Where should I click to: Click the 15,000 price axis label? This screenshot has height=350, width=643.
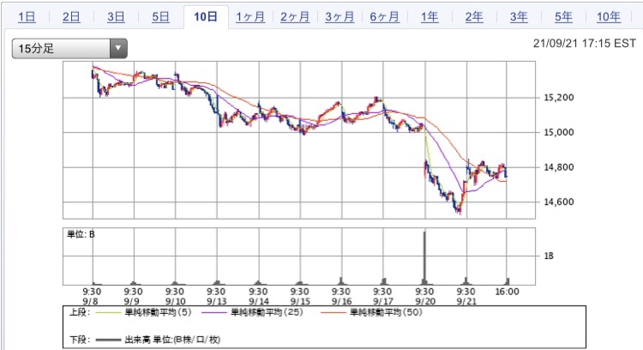click(x=558, y=132)
